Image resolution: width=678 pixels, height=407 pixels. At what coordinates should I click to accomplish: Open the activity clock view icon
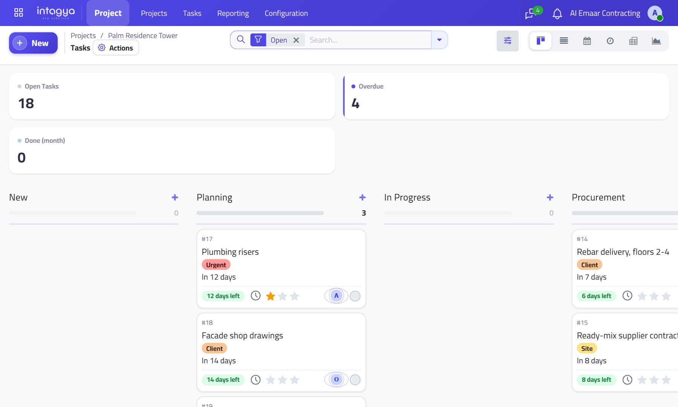(610, 41)
